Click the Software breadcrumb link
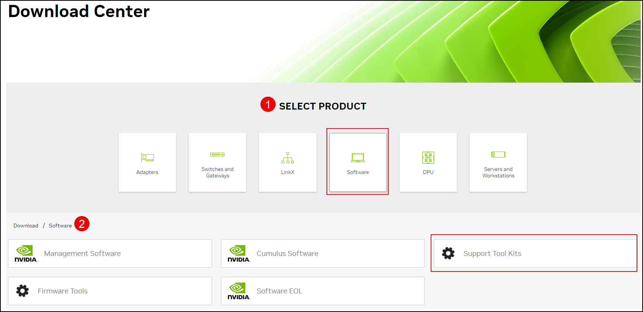The height and width of the screenshot is (312, 643). pyautogui.click(x=60, y=226)
